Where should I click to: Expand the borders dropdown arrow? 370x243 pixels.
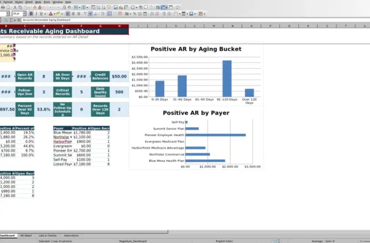pyautogui.click(x=179, y=14)
